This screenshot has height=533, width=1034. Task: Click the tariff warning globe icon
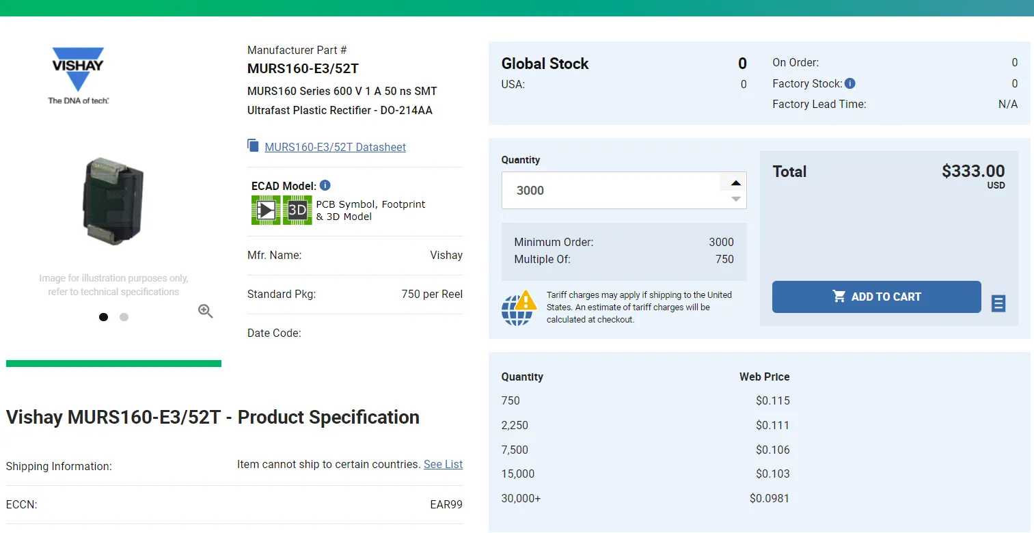click(519, 307)
